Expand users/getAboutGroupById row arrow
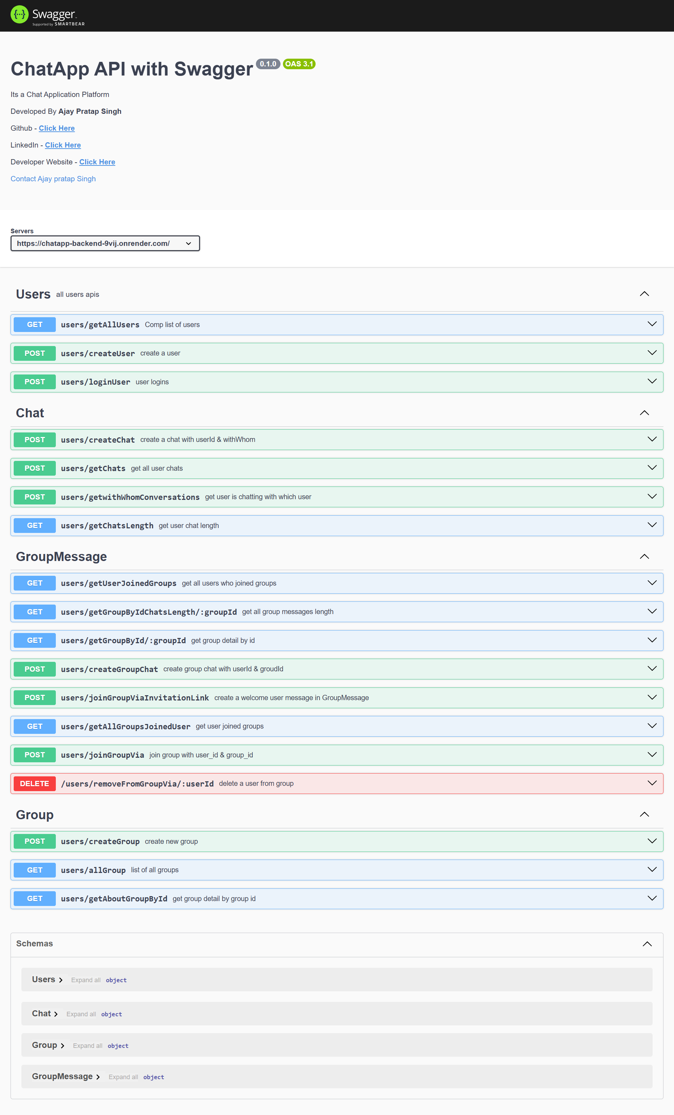Image resolution: width=674 pixels, height=1115 pixels. pos(652,899)
